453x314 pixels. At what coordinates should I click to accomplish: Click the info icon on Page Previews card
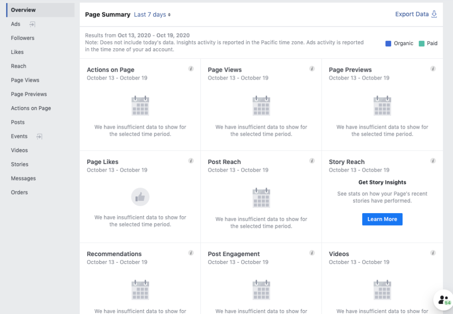tap(433, 69)
